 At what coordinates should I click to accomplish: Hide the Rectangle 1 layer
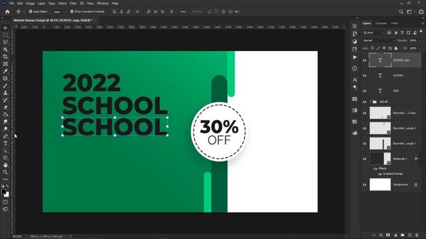[365, 159]
